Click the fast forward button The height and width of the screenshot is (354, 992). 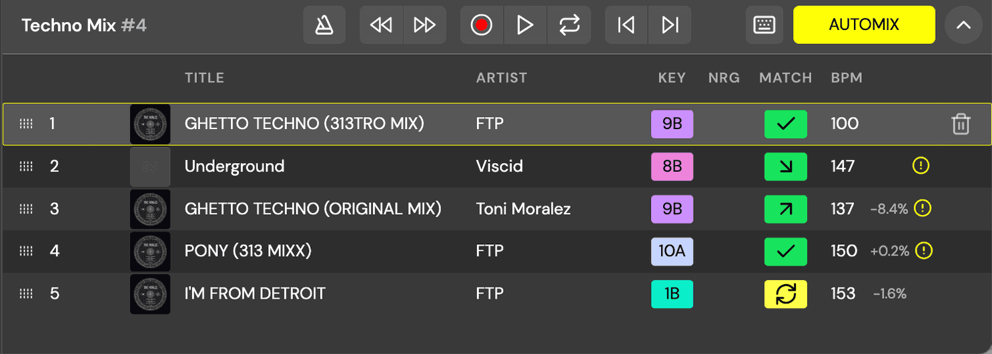(424, 25)
